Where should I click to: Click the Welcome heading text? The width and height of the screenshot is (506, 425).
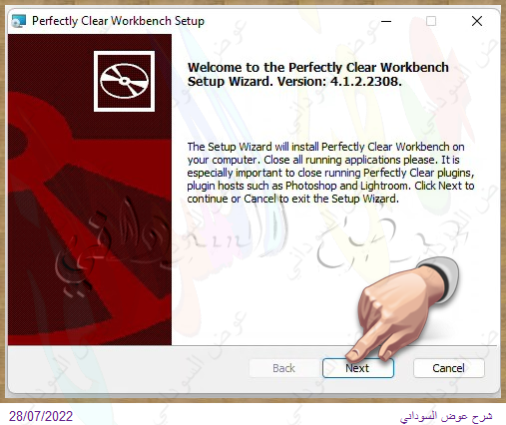[x=318, y=74]
